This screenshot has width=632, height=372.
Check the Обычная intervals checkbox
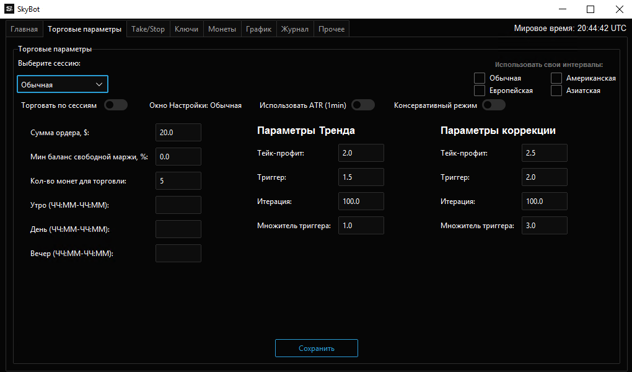pyautogui.click(x=479, y=78)
